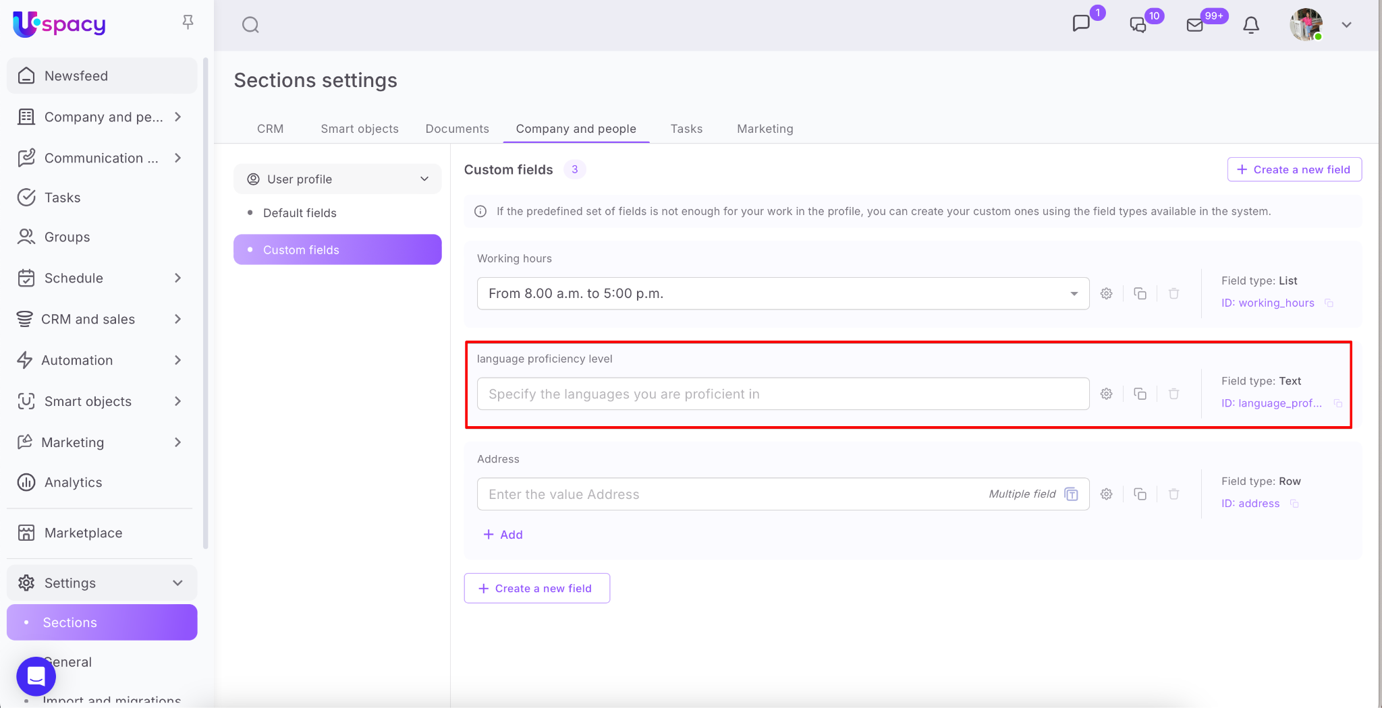Switch to the Smart objects tab
This screenshot has width=1382, height=708.
(359, 129)
